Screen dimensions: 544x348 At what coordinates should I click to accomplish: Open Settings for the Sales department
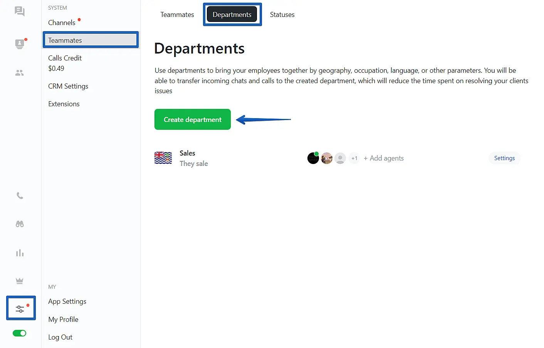click(x=504, y=158)
